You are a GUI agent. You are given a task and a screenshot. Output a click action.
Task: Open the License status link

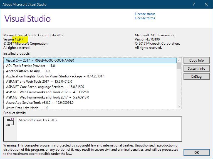[x=145, y=14]
